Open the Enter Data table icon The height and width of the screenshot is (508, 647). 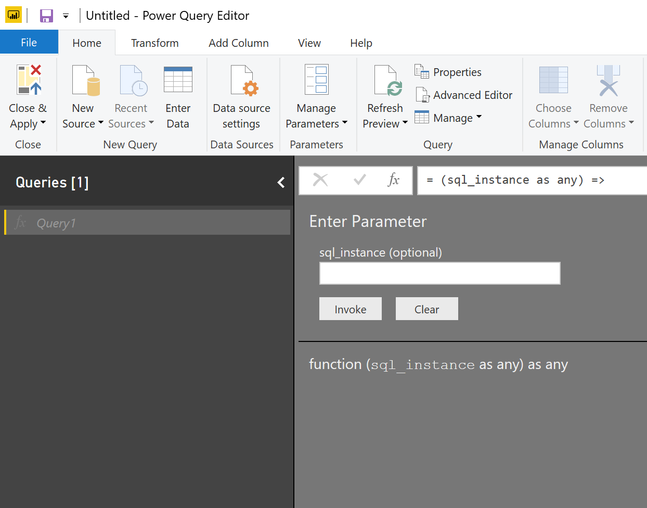point(178,80)
